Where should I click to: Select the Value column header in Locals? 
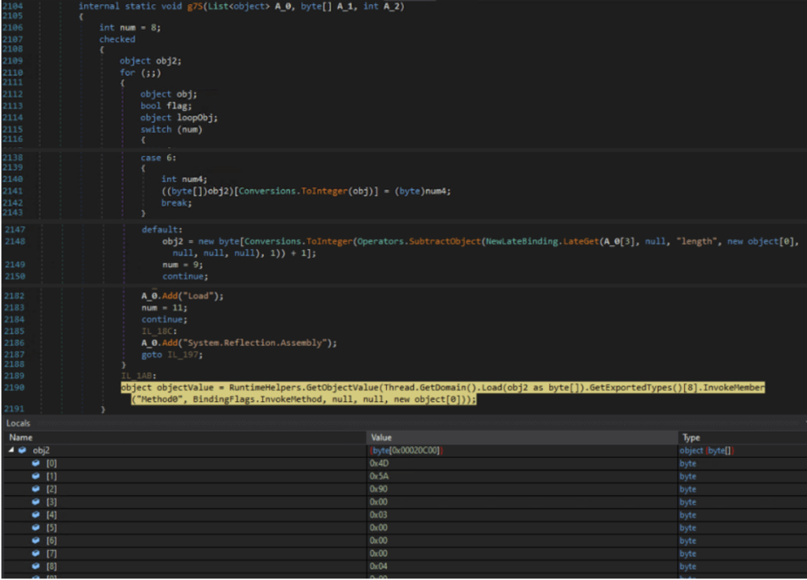tap(381, 437)
